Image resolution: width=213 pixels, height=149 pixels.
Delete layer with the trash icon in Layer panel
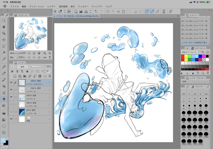(50, 76)
